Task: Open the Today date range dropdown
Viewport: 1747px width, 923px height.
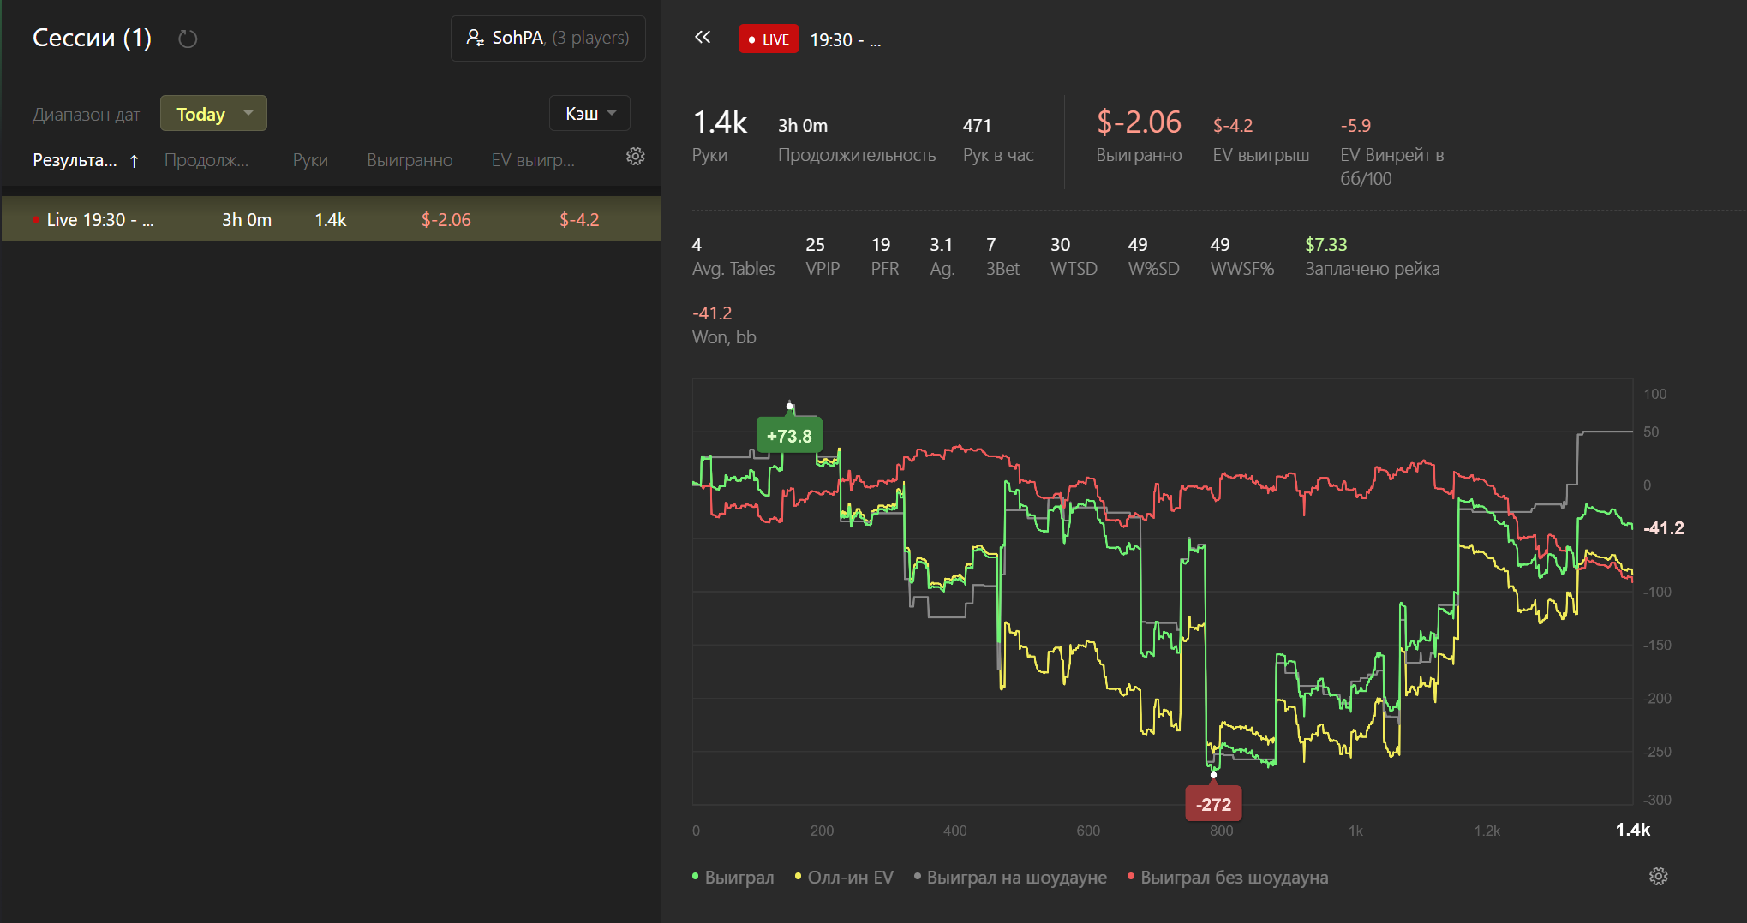Action: point(213,114)
